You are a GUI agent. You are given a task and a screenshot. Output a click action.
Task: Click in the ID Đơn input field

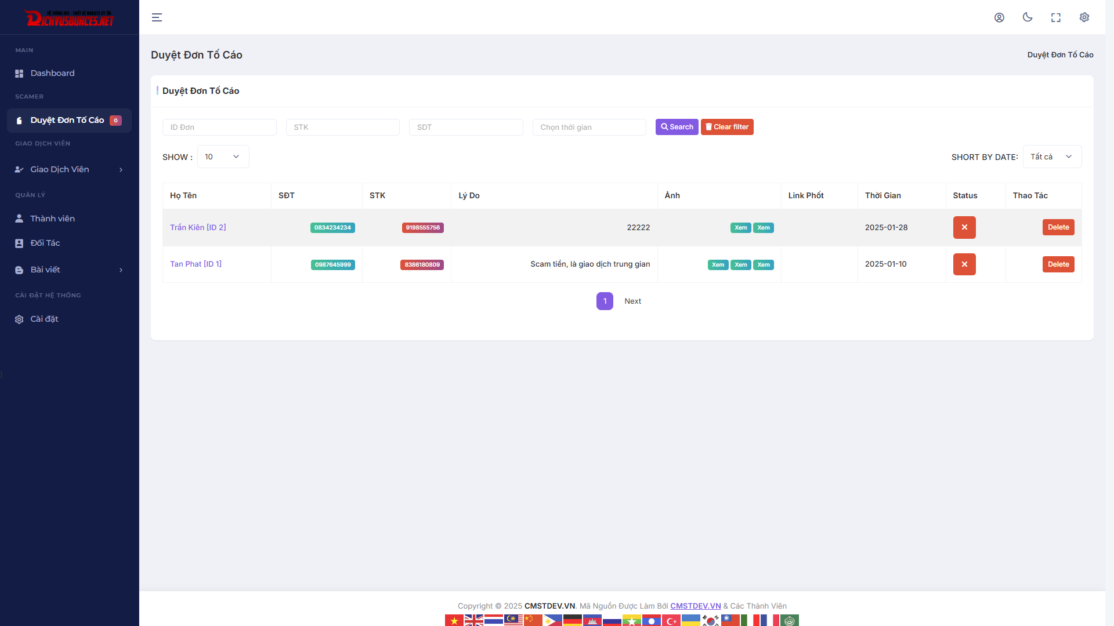(x=219, y=127)
